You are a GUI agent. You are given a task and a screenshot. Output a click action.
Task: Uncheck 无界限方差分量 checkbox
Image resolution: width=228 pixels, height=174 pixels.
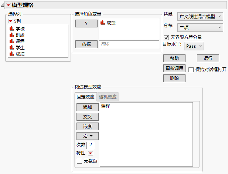click(166, 38)
